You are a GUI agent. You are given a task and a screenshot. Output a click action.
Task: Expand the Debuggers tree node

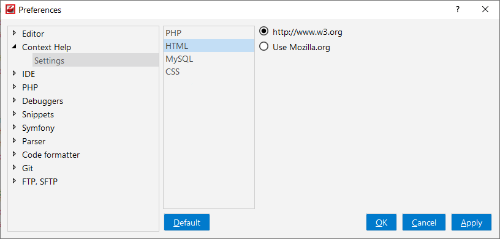click(14, 100)
